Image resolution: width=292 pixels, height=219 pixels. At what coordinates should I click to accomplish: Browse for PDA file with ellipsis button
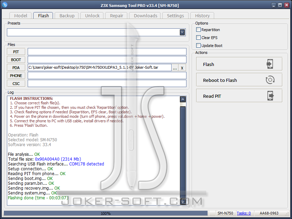175,68
